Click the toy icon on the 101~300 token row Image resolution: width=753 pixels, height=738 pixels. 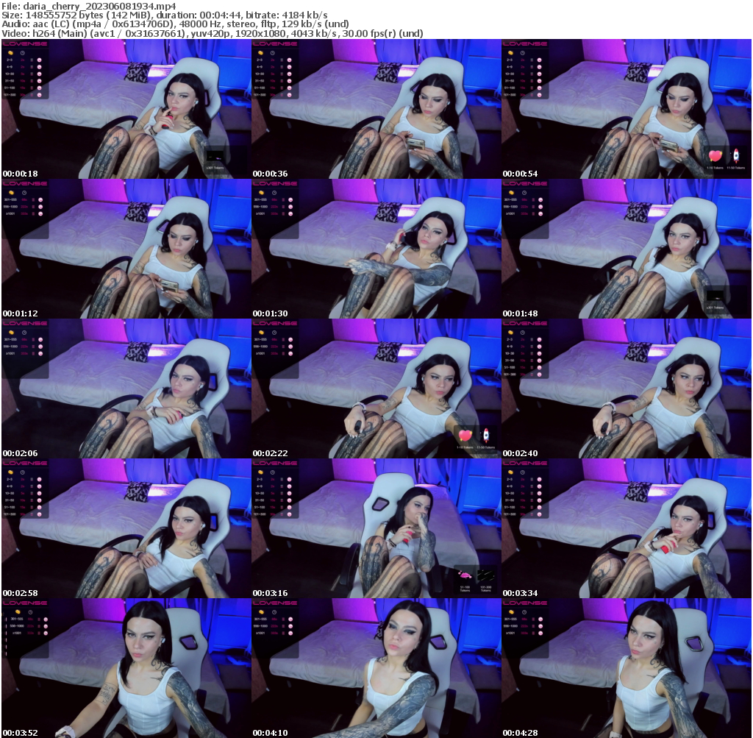coord(39,95)
